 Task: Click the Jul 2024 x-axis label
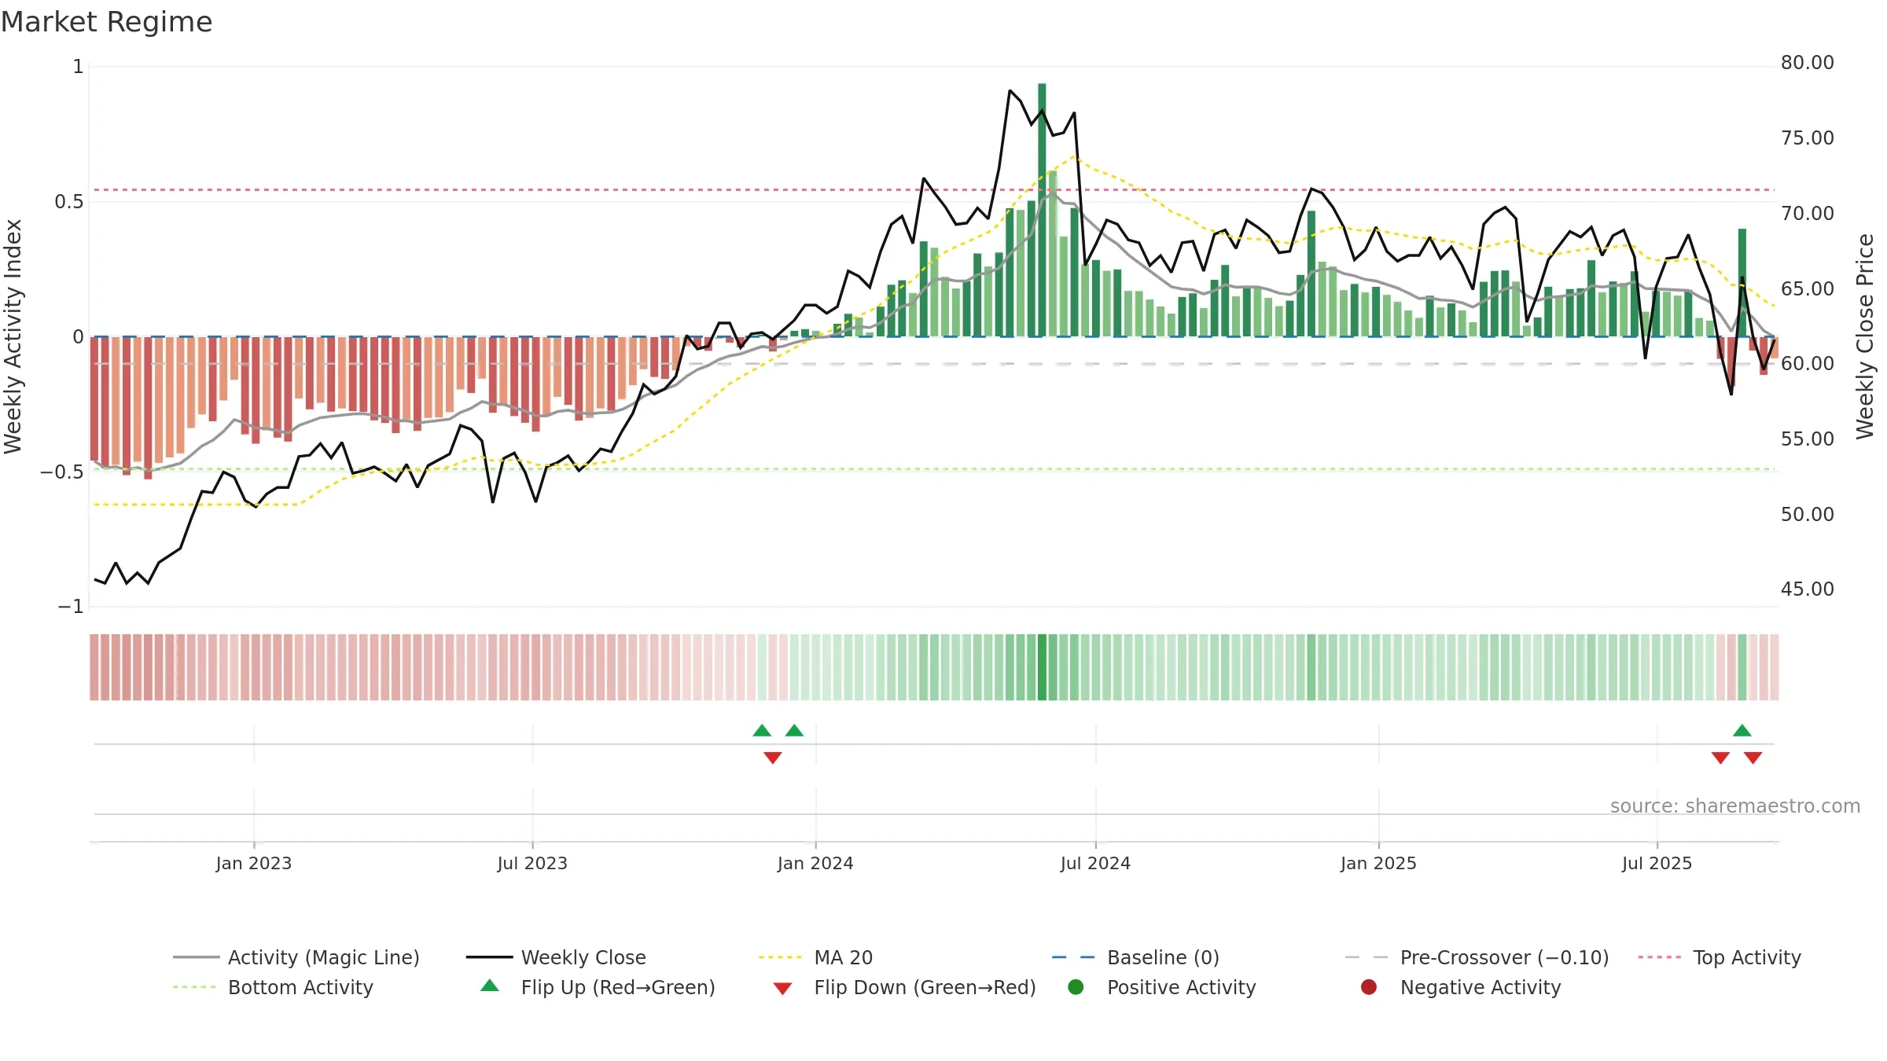tap(1095, 864)
